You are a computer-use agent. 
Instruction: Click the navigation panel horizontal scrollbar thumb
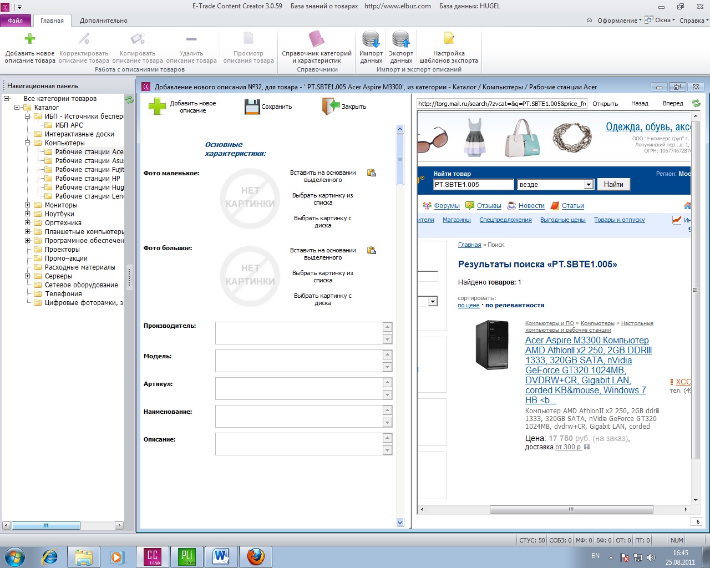click(46, 525)
